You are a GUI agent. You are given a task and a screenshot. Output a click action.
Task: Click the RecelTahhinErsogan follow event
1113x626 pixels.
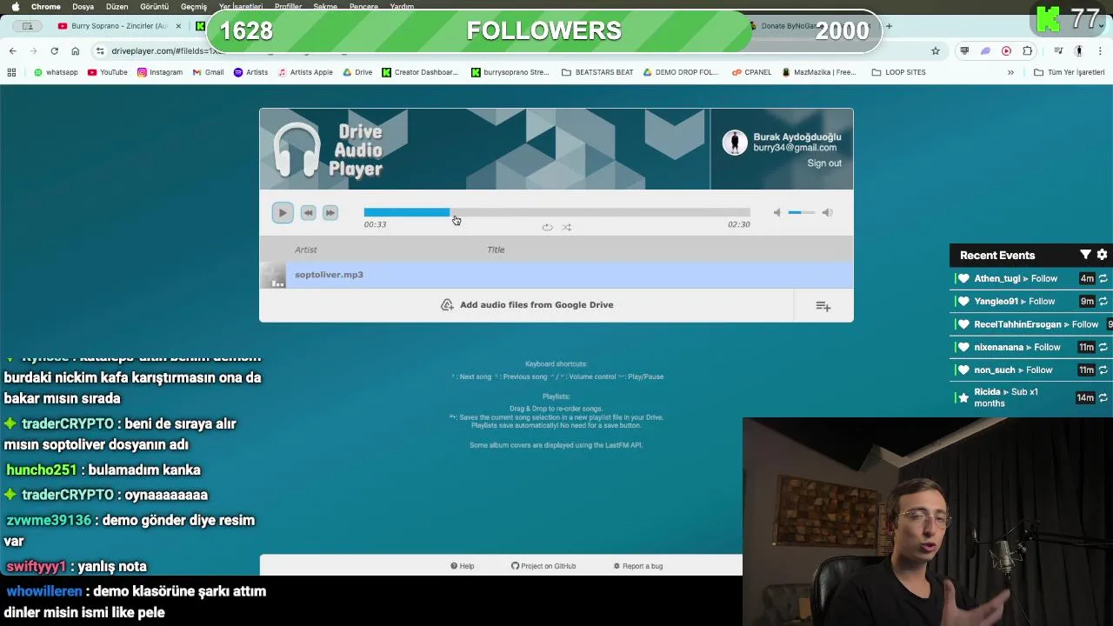1031,324
